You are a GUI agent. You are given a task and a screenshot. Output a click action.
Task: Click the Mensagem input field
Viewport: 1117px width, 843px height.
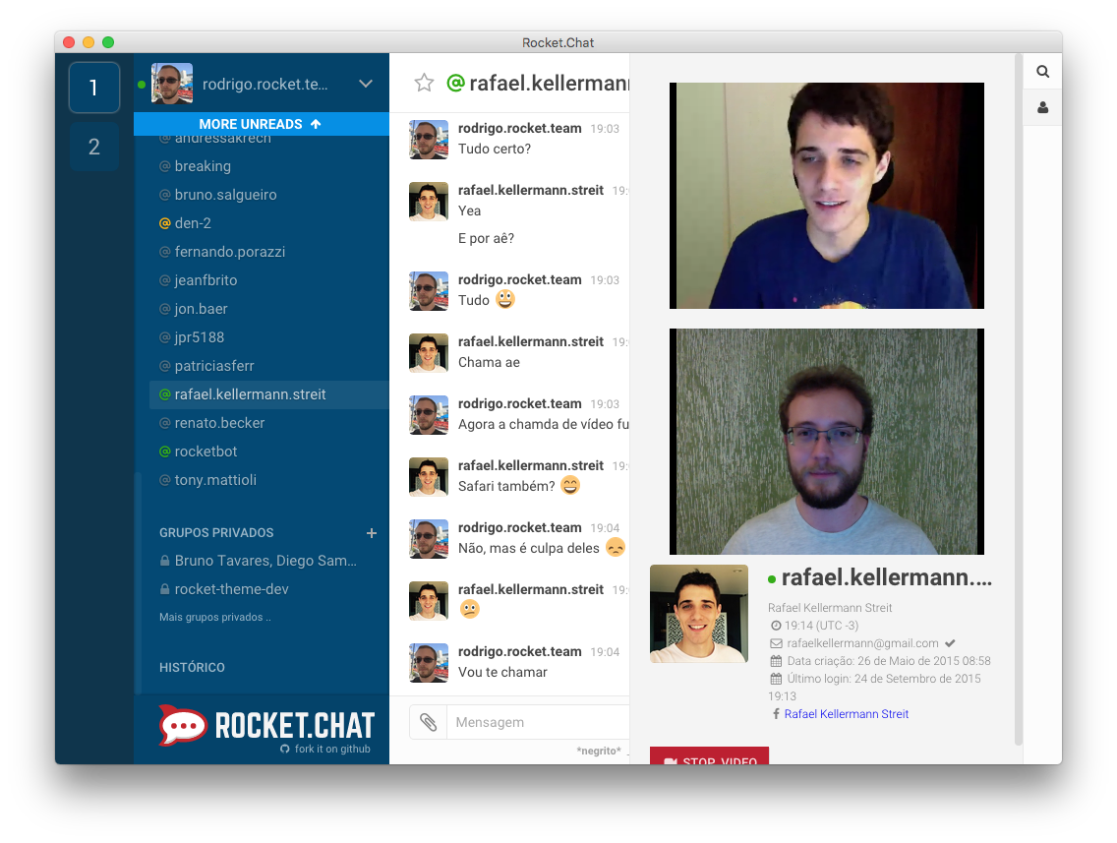538,722
